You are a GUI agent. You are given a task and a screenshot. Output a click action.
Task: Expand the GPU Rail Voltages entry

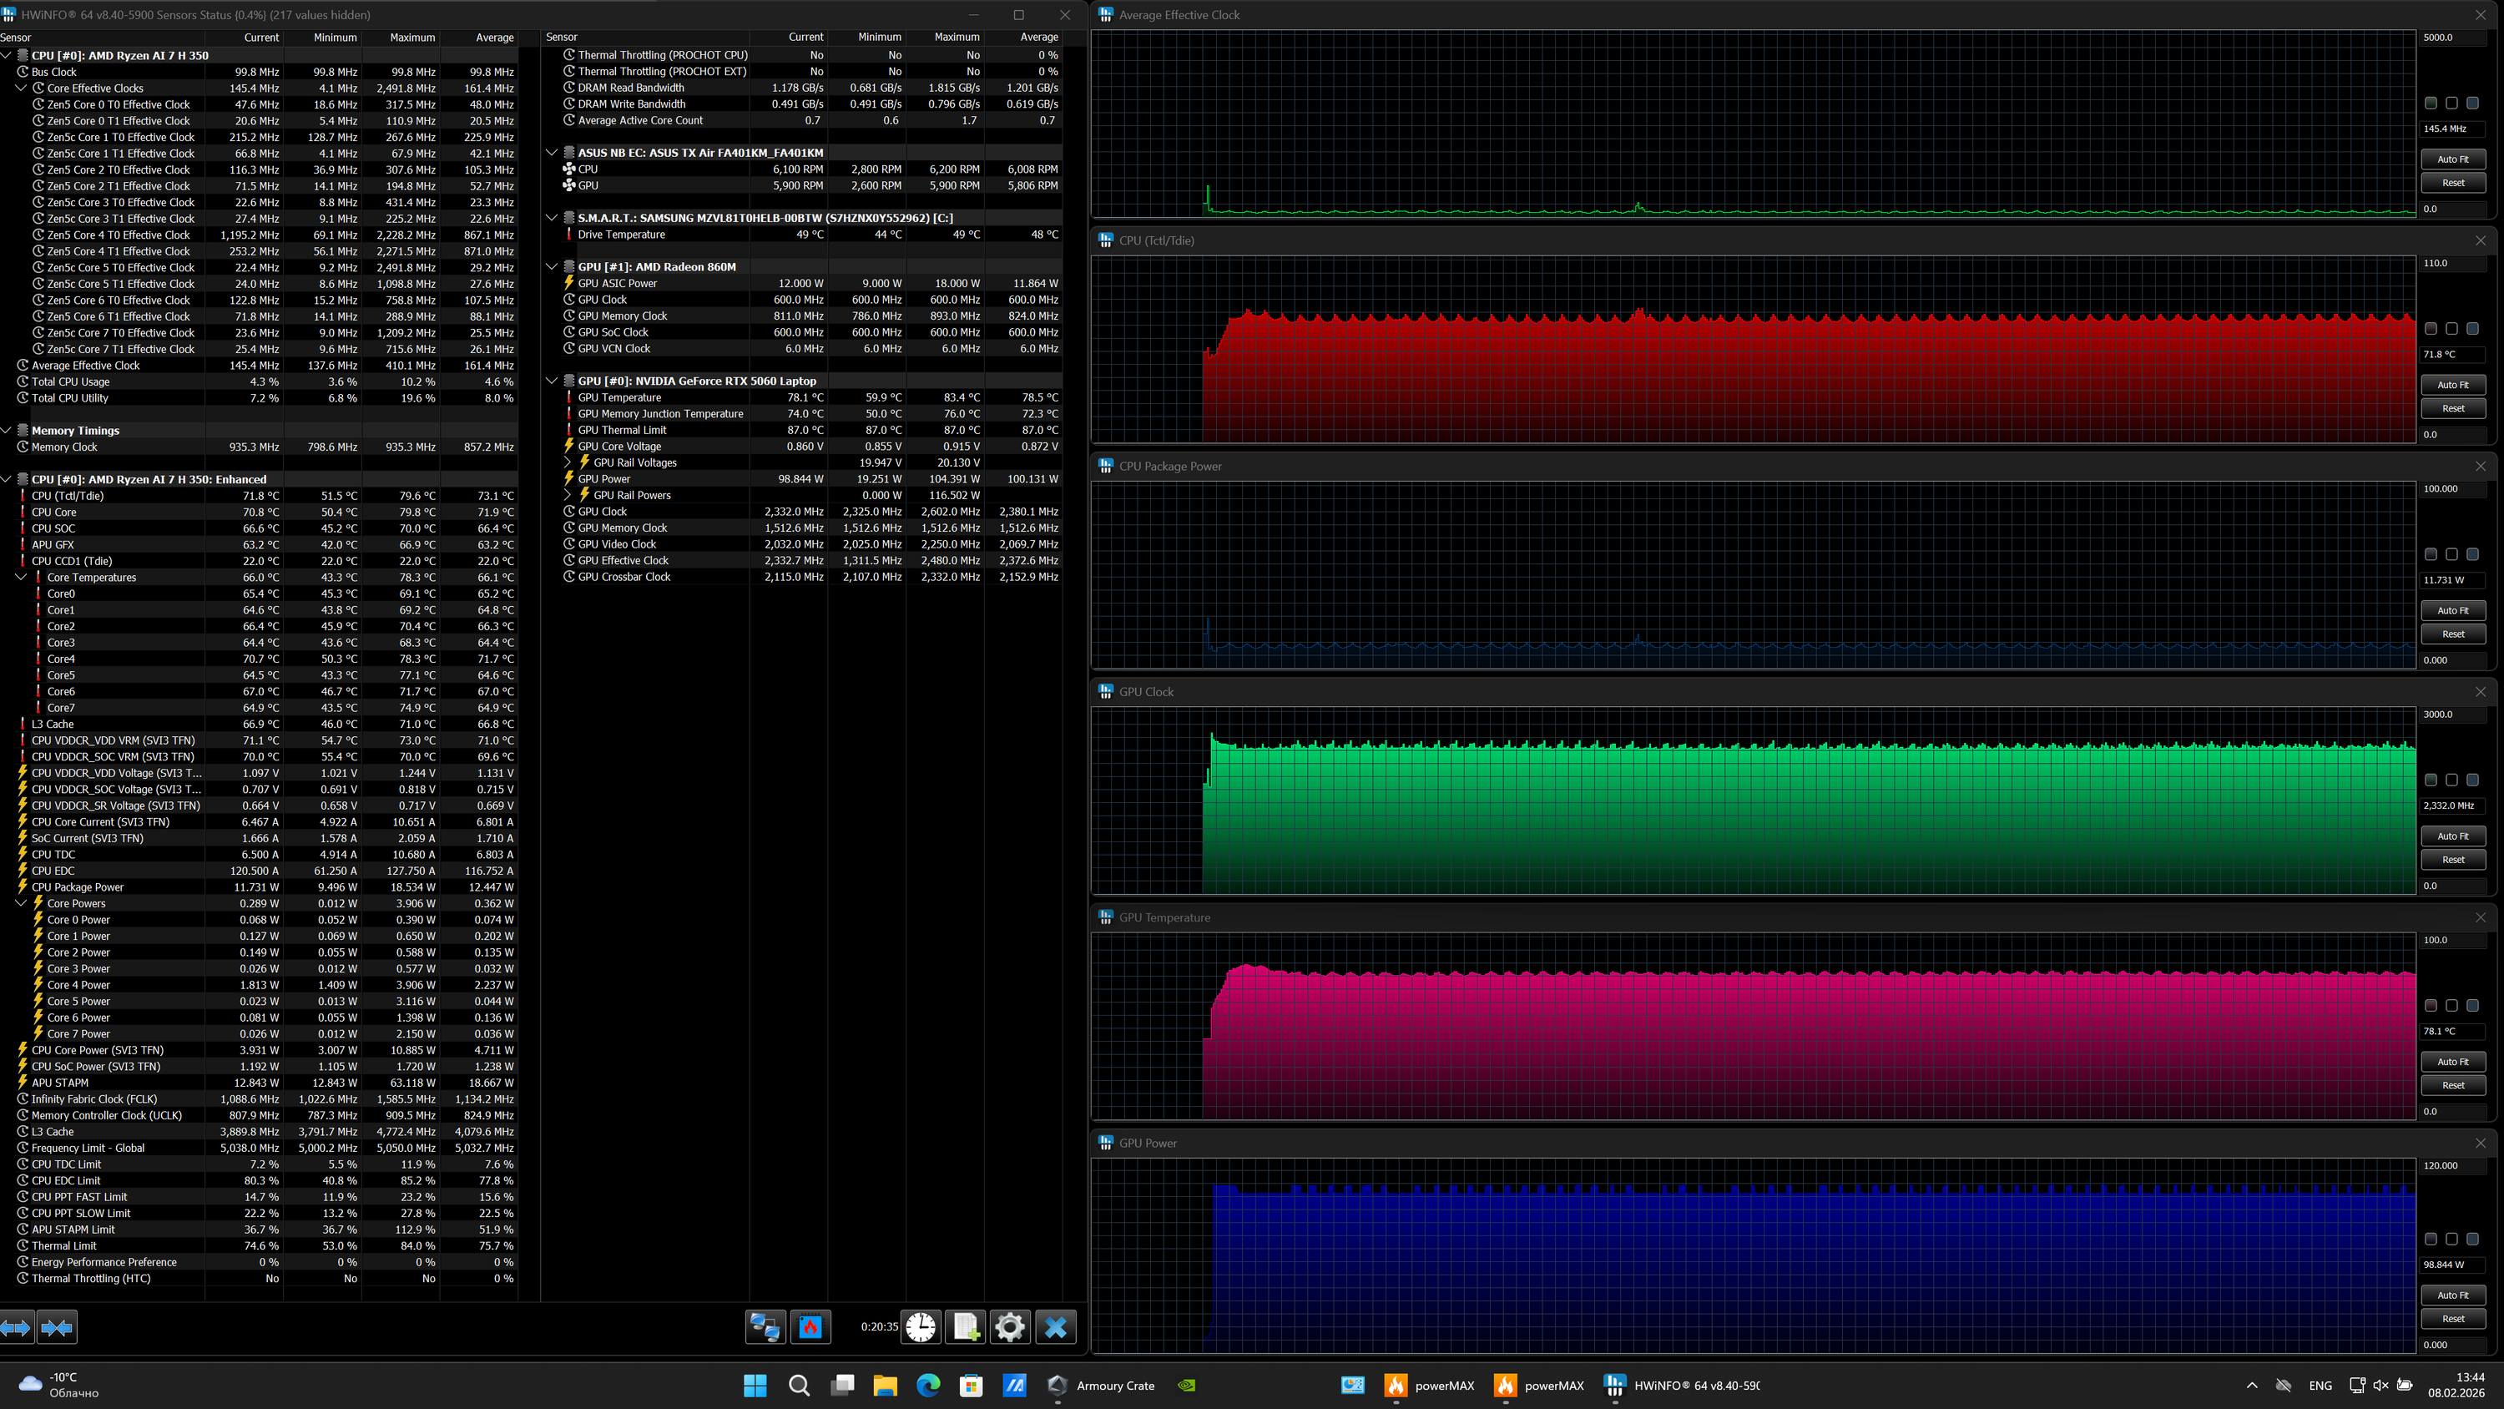(x=568, y=463)
